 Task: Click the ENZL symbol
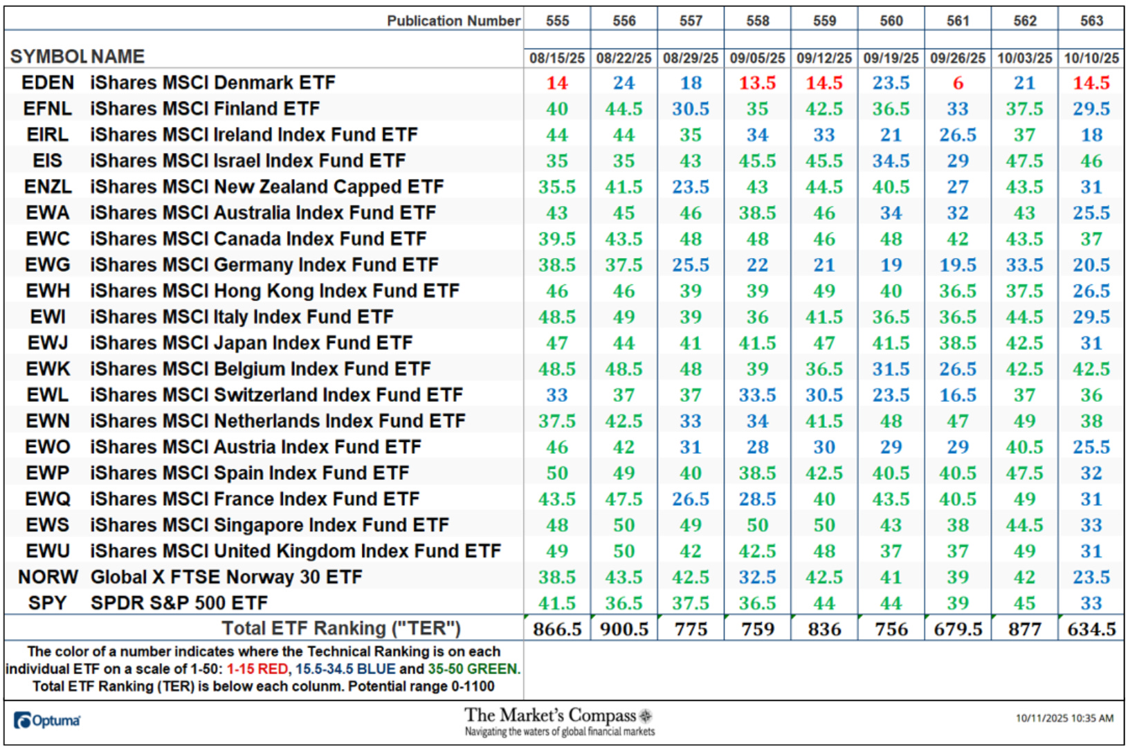[x=48, y=187]
